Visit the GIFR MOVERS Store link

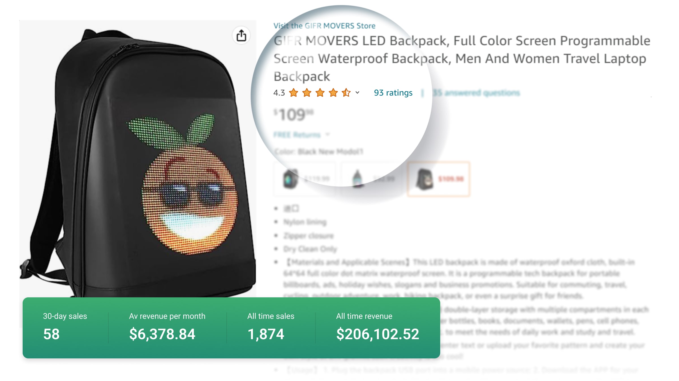324,26
